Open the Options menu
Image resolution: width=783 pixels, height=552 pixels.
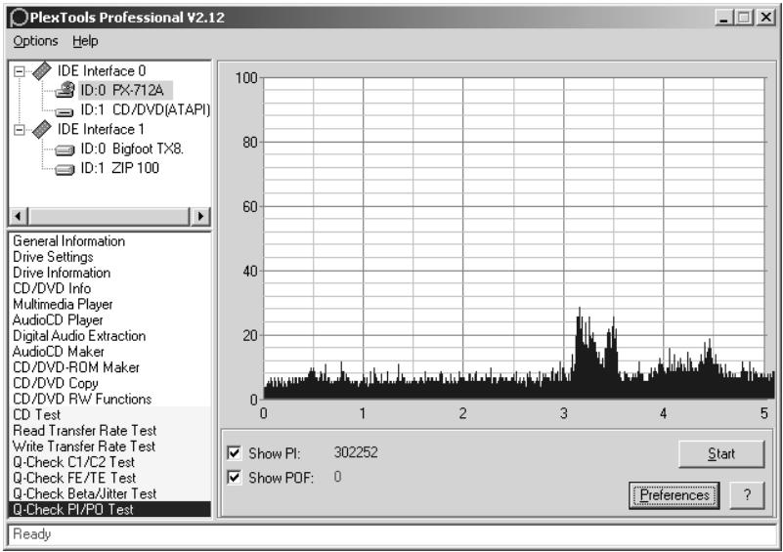(35, 41)
